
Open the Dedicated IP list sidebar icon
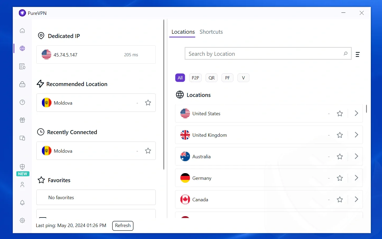click(x=22, y=66)
